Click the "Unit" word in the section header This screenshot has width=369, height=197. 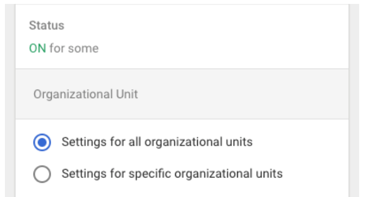[127, 94]
